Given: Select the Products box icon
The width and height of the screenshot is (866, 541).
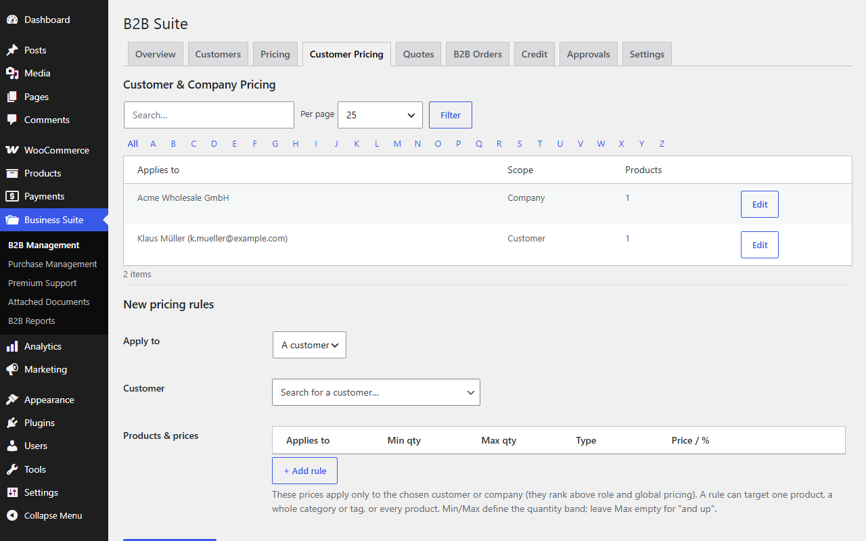Looking at the screenshot, I should coord(12,173).
